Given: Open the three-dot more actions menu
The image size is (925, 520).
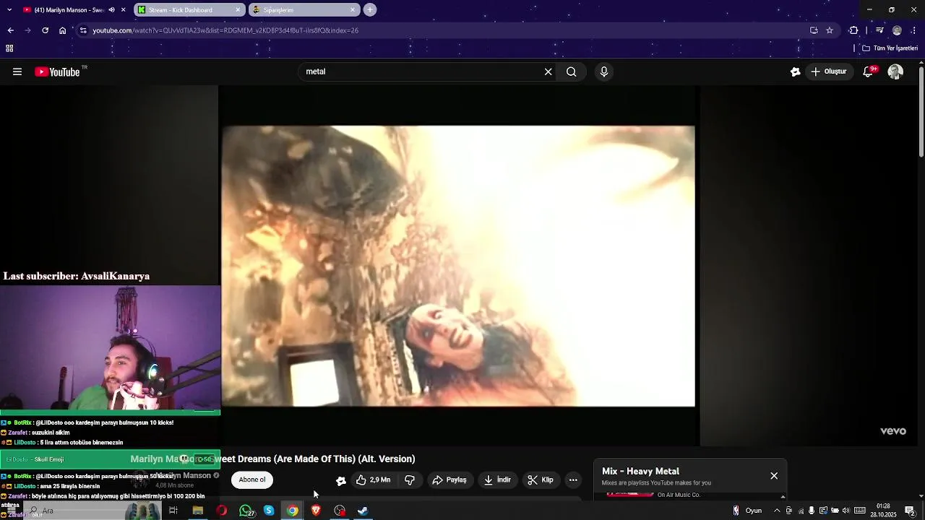Looking at the screenshot, I should (573, 480).
